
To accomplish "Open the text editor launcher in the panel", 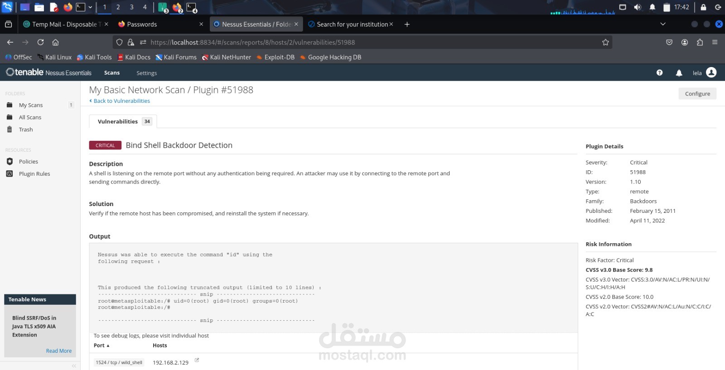I will tap(54, 7).
